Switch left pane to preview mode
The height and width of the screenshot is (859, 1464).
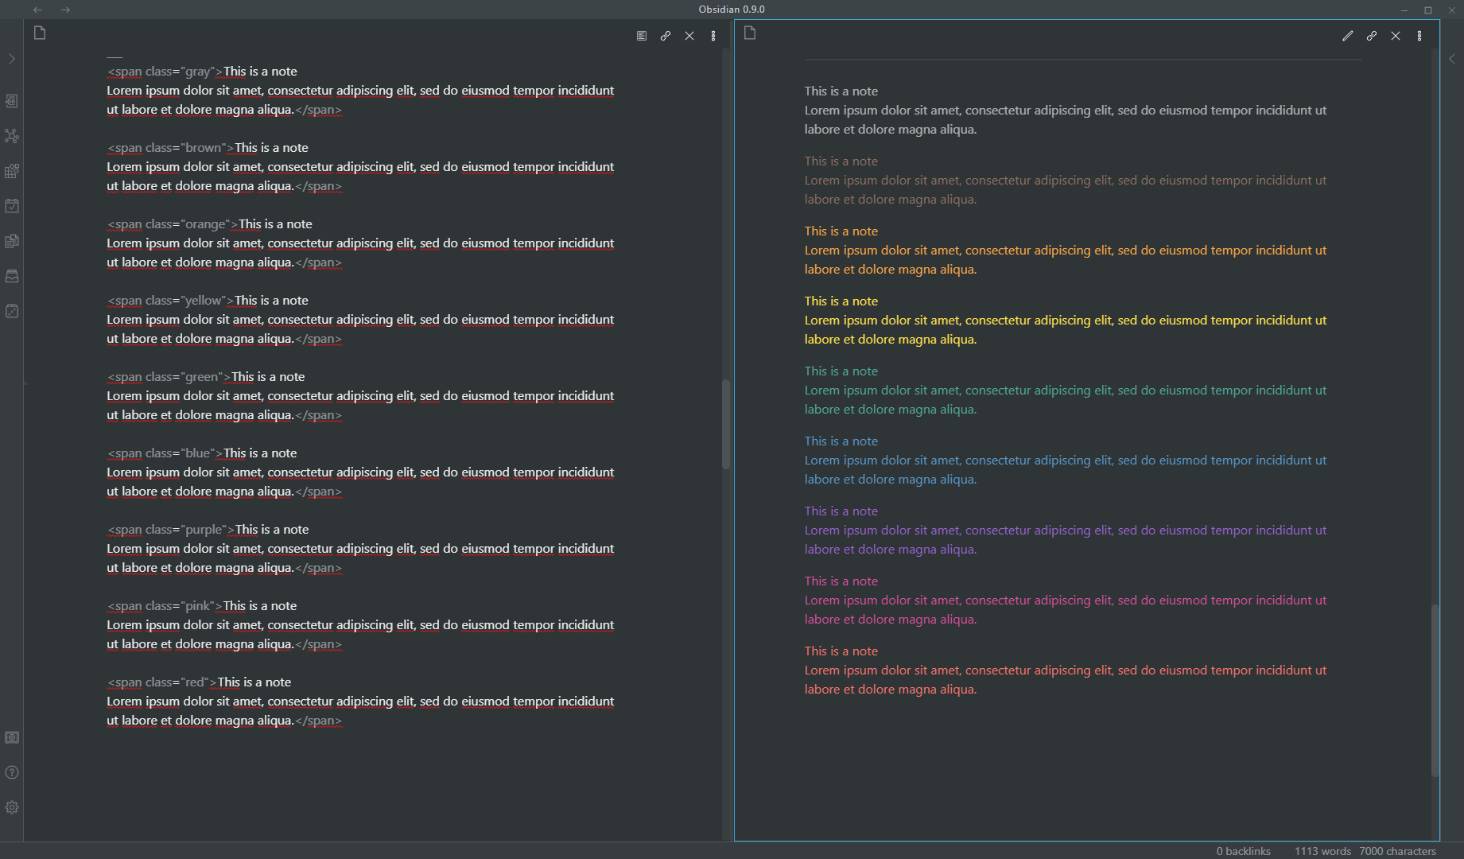642,36
